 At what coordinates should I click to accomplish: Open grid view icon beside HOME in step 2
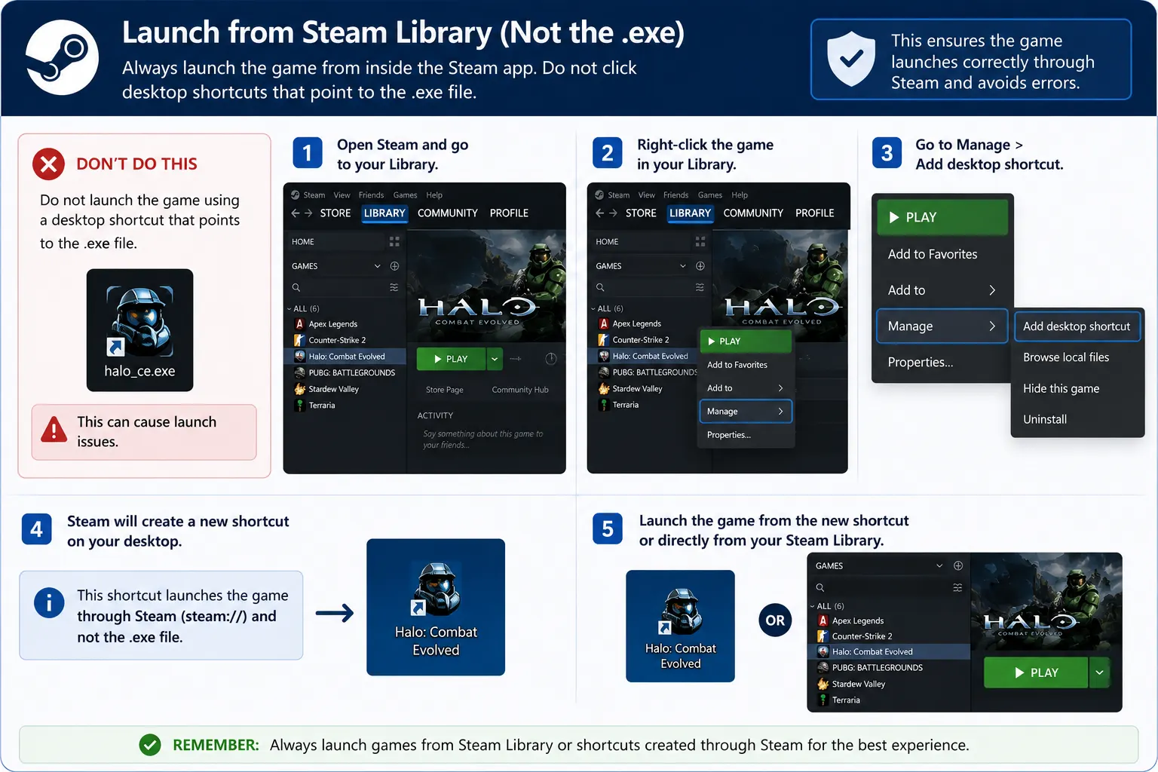pos(700,241)
